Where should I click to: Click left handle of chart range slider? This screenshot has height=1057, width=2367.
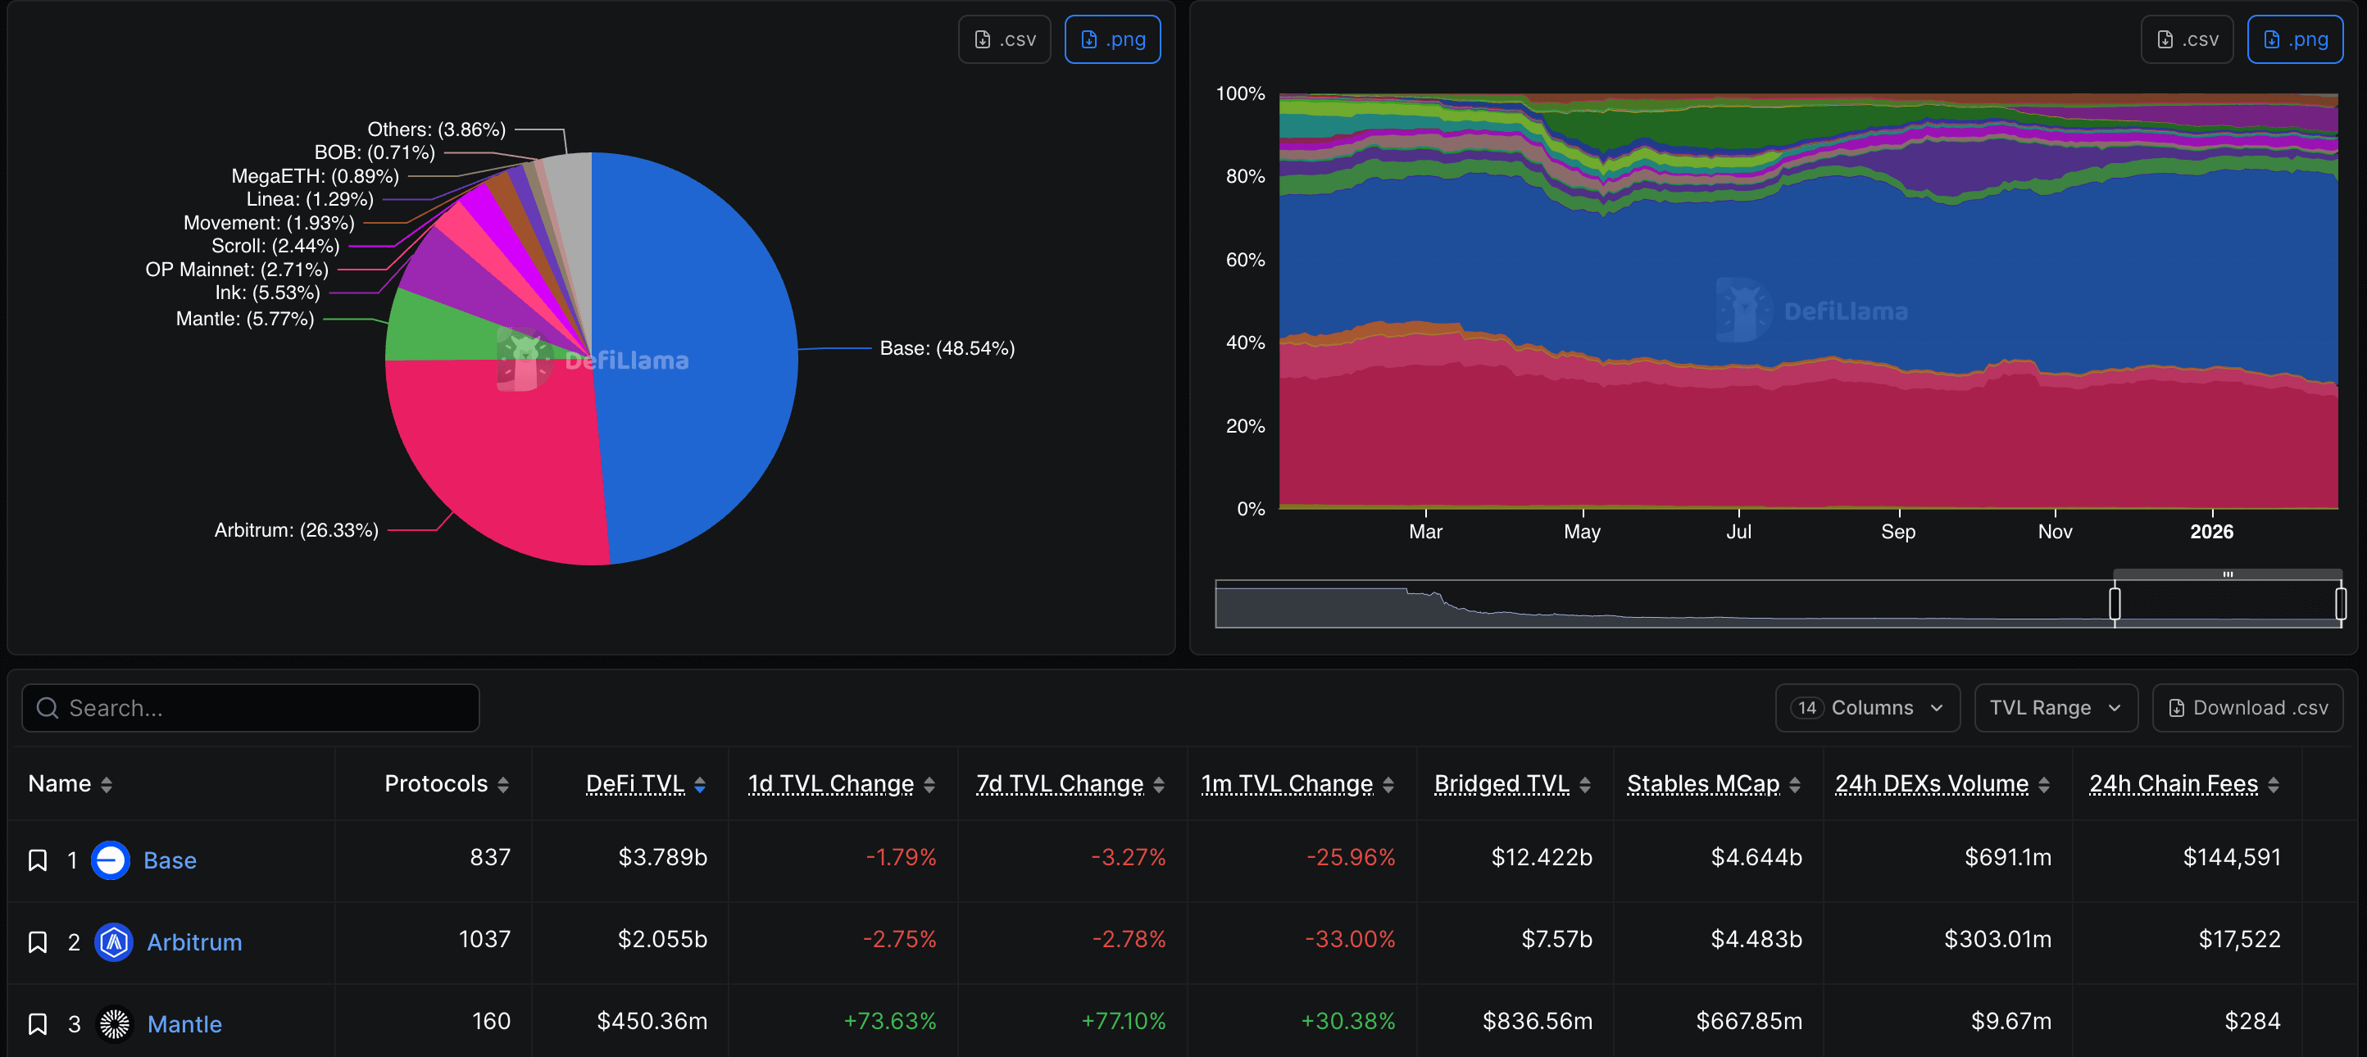pos(2115,603)
